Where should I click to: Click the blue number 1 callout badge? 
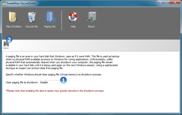(64, 80)
